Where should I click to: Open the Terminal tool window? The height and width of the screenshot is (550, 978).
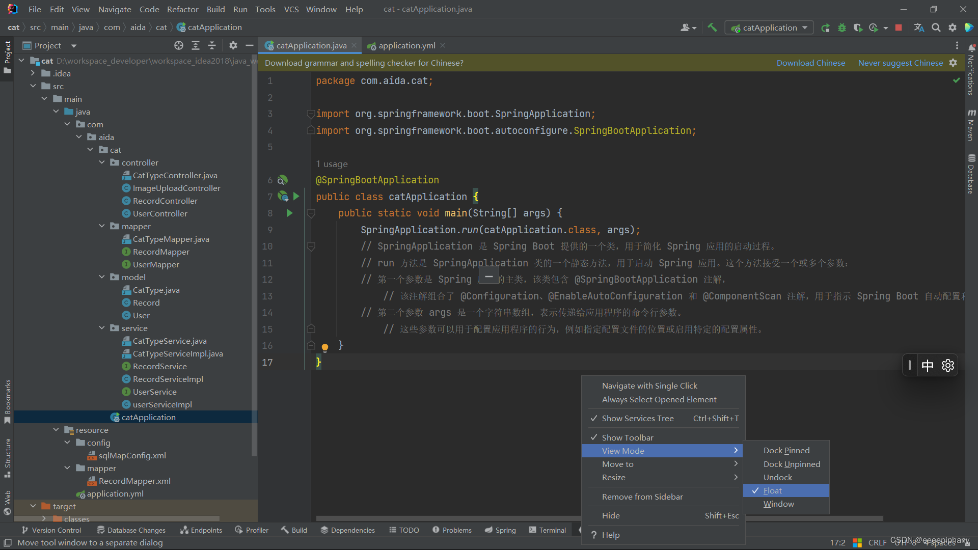point(548,530)
